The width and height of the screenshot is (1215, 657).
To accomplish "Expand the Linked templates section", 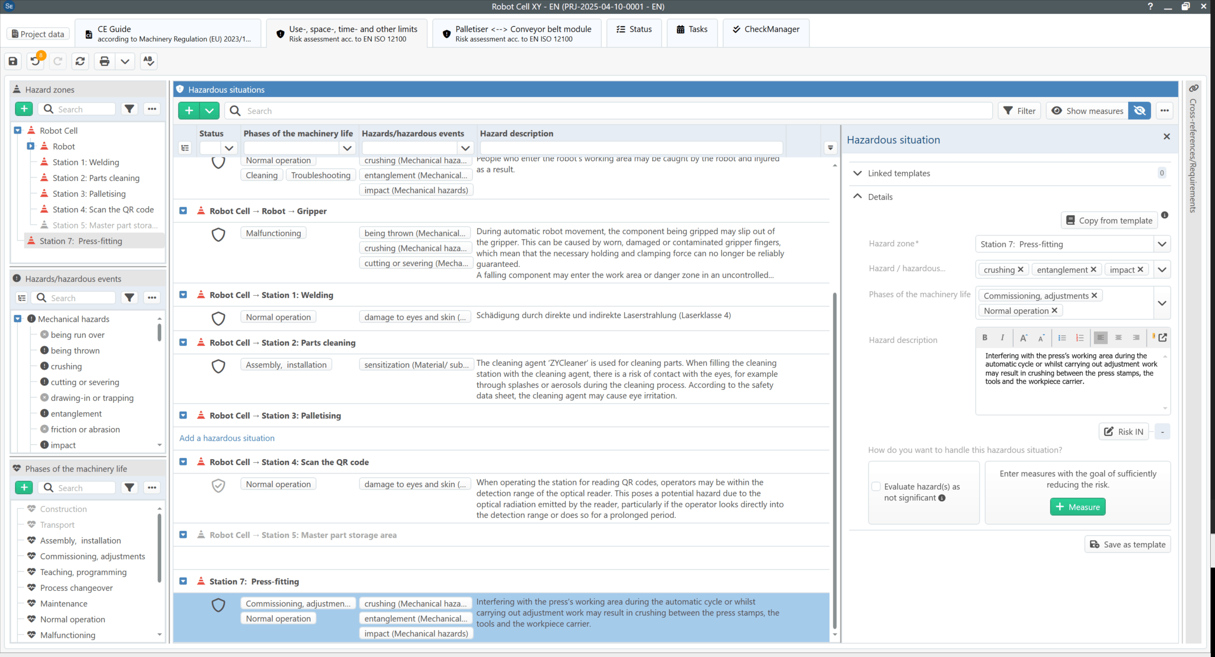I will pyautogui.click(x=857, y=173).
